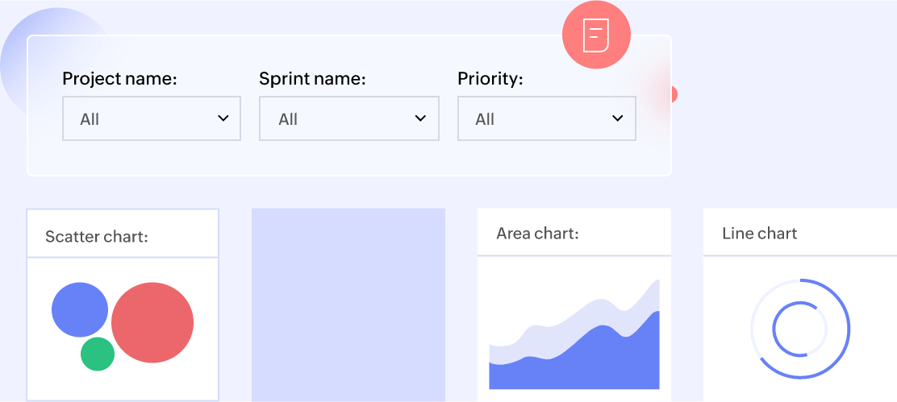The image size is (897, 402).
Task: Click the 'Sprint name:' label
Action: [x=312, y=79]
